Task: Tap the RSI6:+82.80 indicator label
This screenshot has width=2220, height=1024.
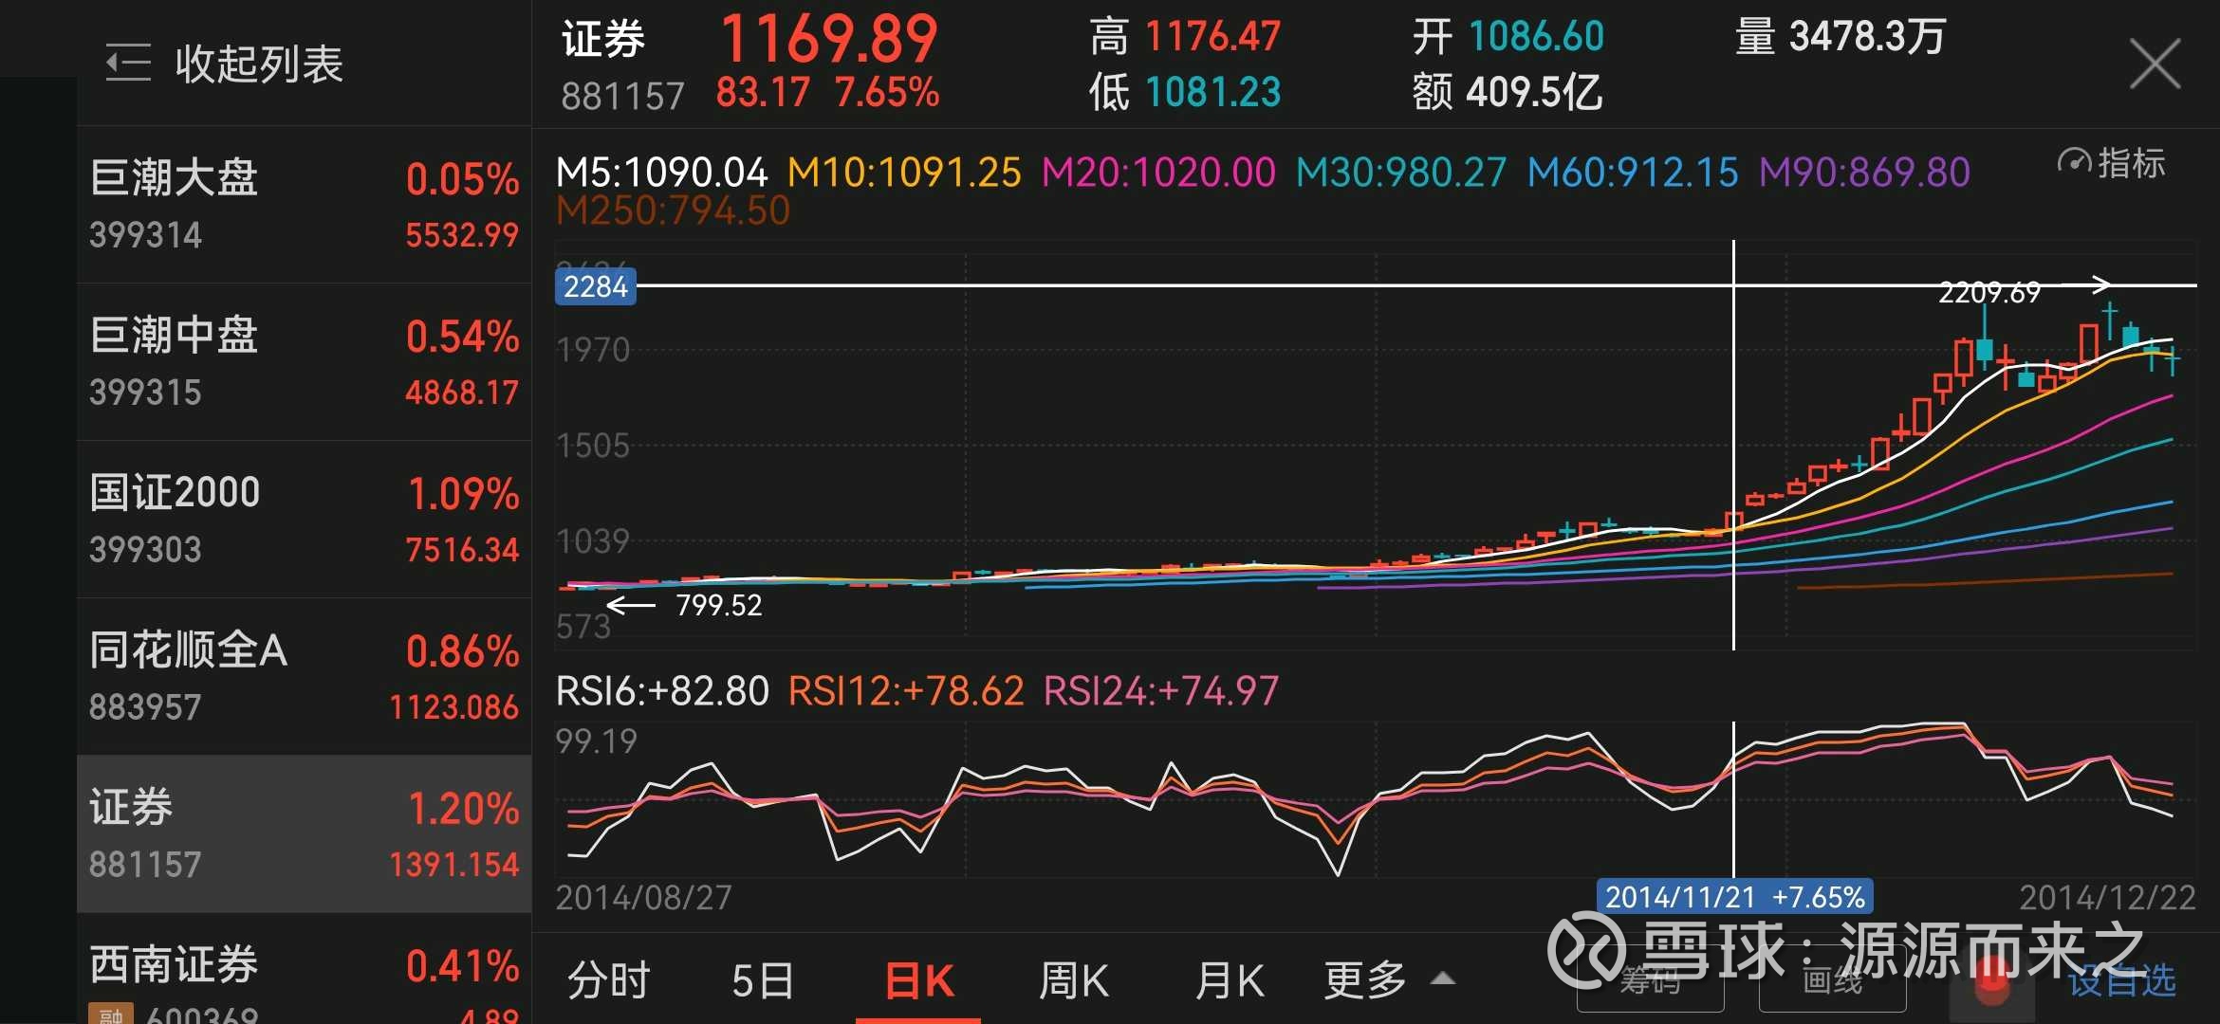Action: (662, 691)
